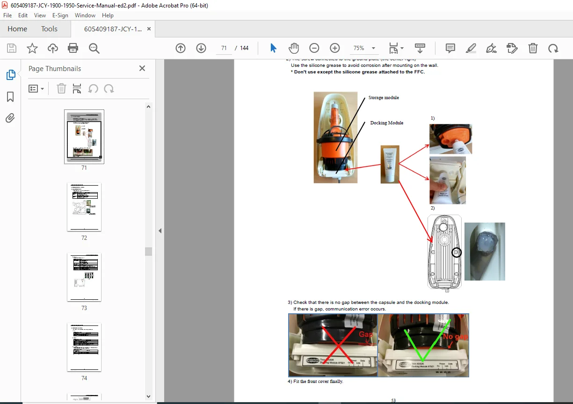573x404 pixels.
Task: Click the 'Storage module' label text
Action: [x=384, y=98]
